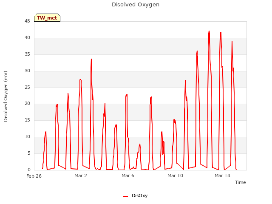
Task: Click the 5 y-axis tick label
Action: click(29, 153)
